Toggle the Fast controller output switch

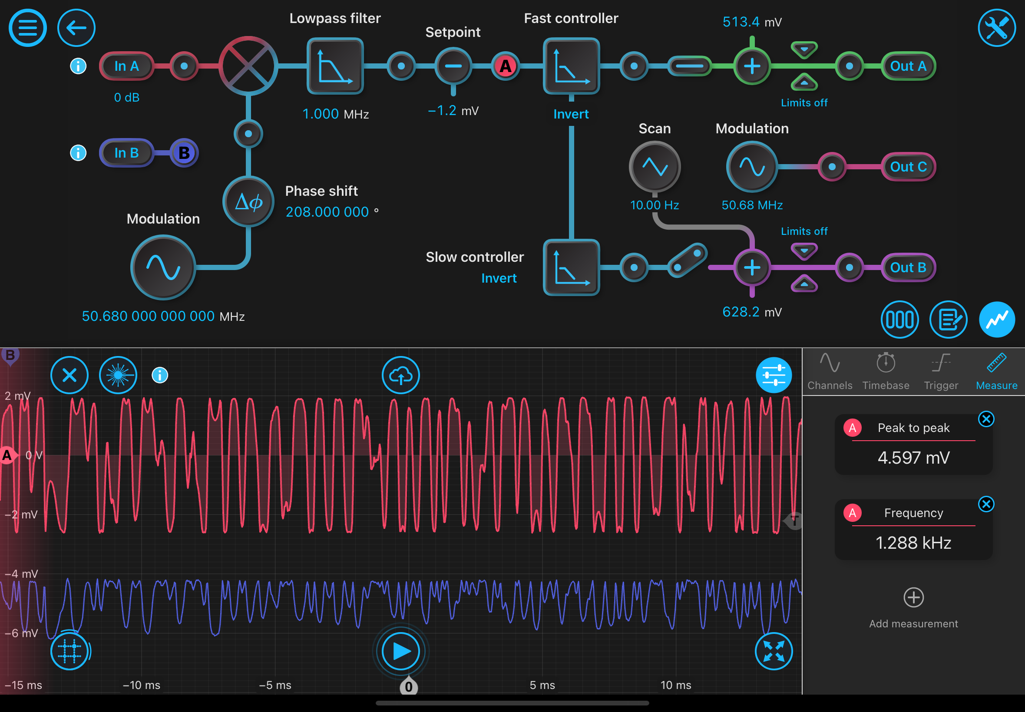689,66
